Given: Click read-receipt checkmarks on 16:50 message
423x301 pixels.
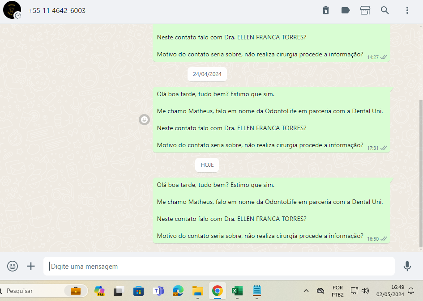Looking at the screenshot, I should [x=384, y=239].
